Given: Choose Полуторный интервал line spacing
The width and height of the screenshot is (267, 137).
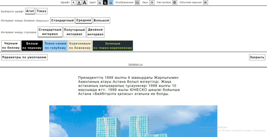Looking at the screenshot, I should point(74,32).
